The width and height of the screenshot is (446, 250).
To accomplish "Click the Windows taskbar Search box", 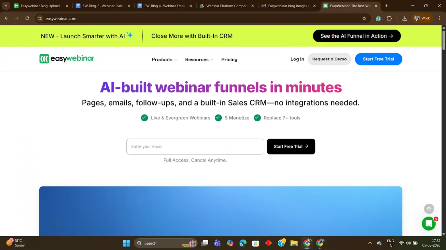I will tap(166, 243).
